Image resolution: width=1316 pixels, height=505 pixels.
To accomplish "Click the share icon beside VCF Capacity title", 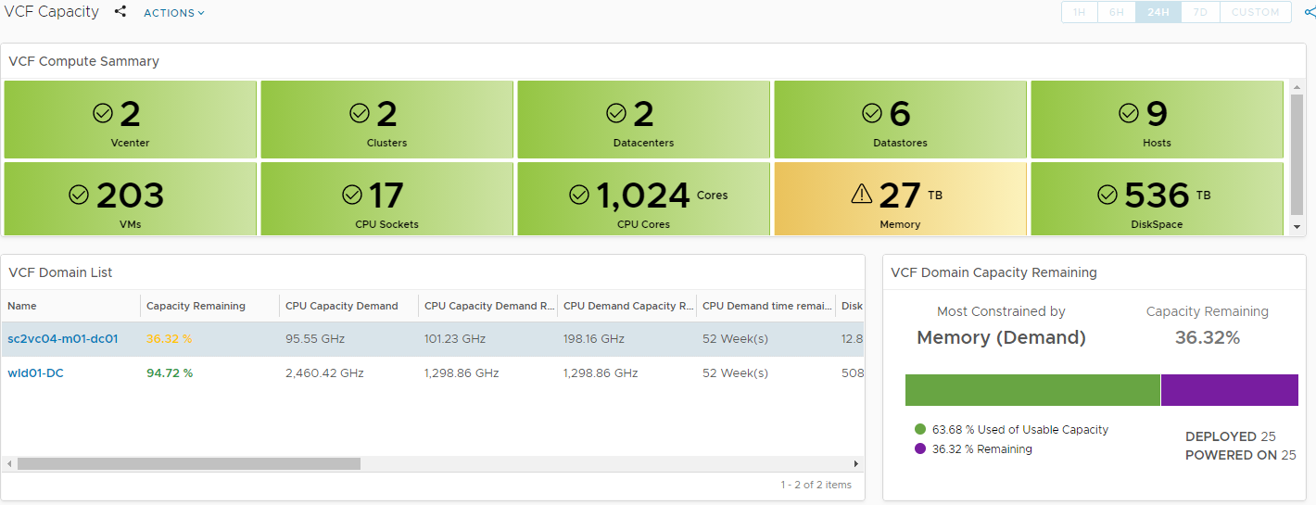I will point(120,12).
